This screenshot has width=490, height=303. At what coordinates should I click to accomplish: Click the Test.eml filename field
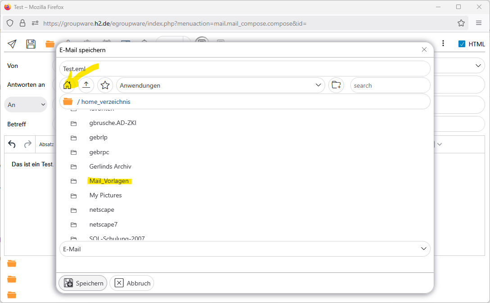pos(245,69)
